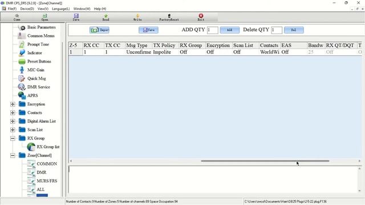Expand the Contacts folder

click(x=13, y=113)
